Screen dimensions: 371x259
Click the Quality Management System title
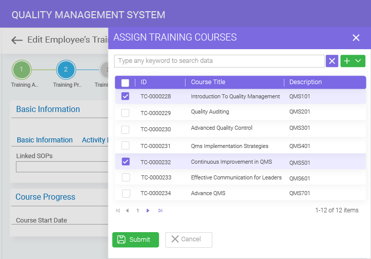pyautogui.click(x=89, y=15)
